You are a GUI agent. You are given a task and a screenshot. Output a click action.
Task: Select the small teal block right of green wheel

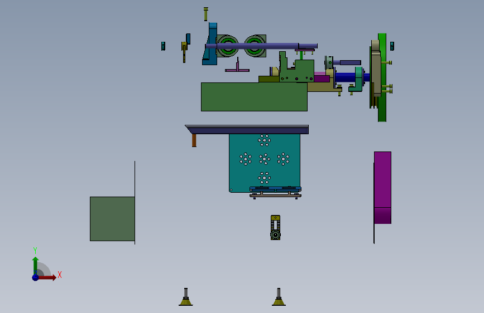(392, 46)
